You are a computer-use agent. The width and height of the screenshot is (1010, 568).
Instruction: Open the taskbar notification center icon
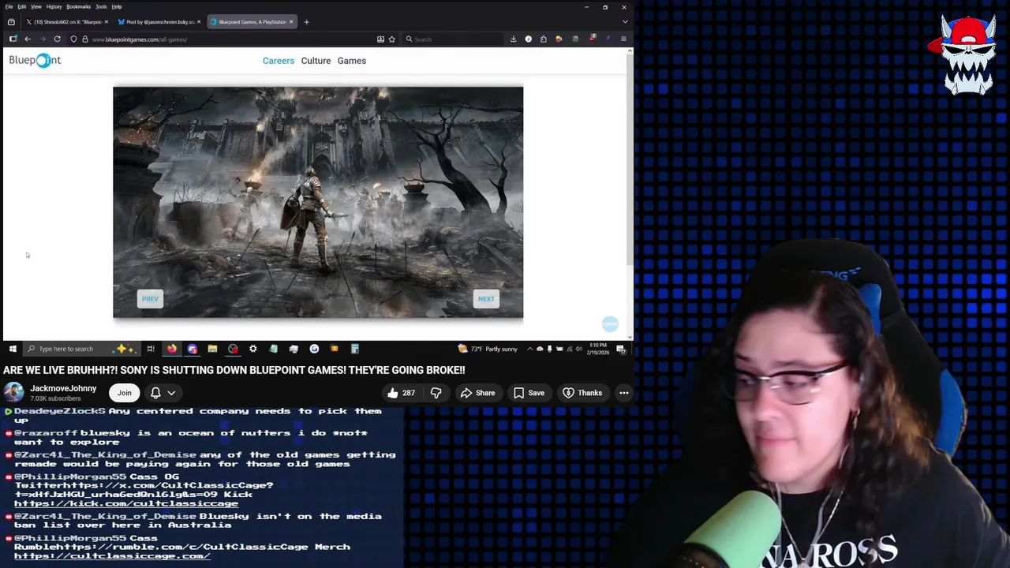[621, 349]
